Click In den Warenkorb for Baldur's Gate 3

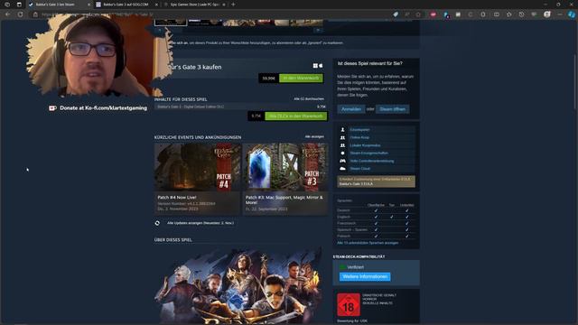click(301, 79)
